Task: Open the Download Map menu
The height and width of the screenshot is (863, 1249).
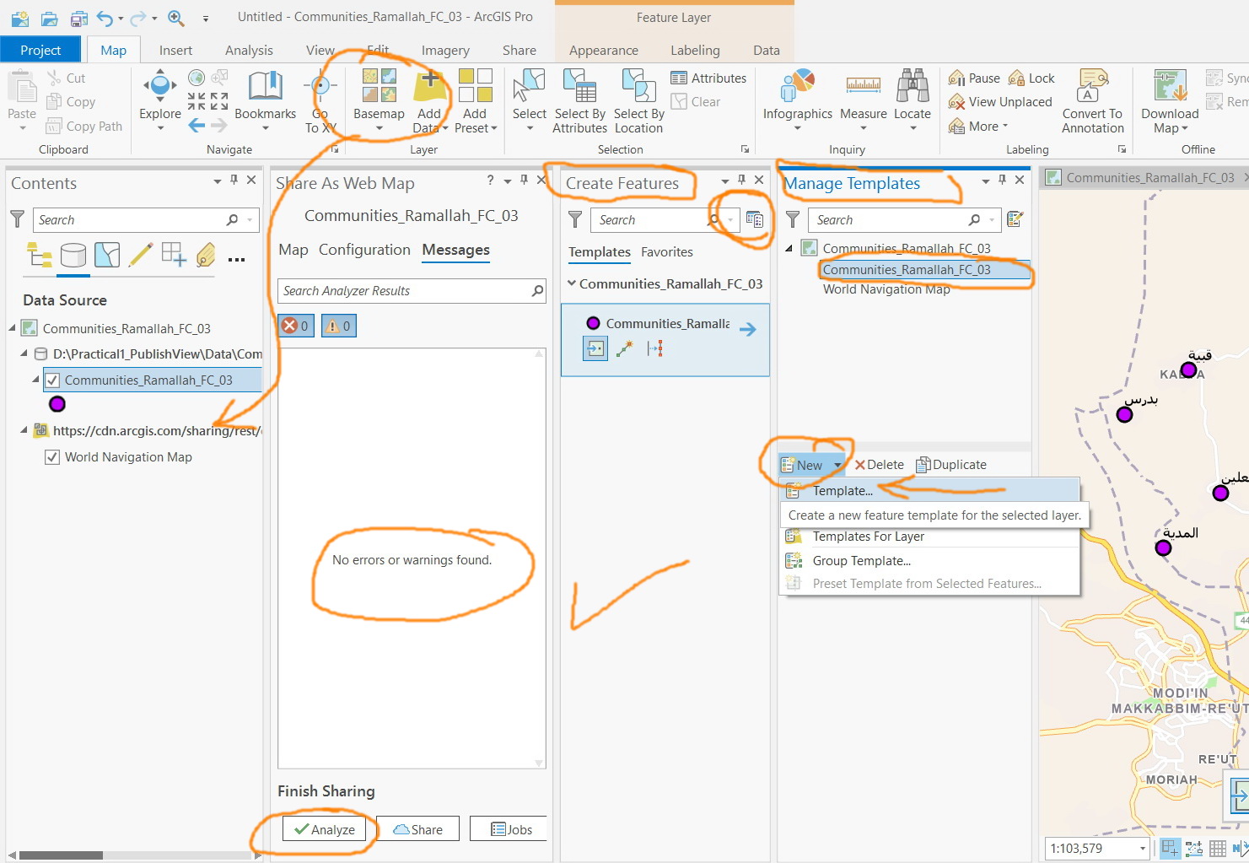Action: (x=1170, y=100)
